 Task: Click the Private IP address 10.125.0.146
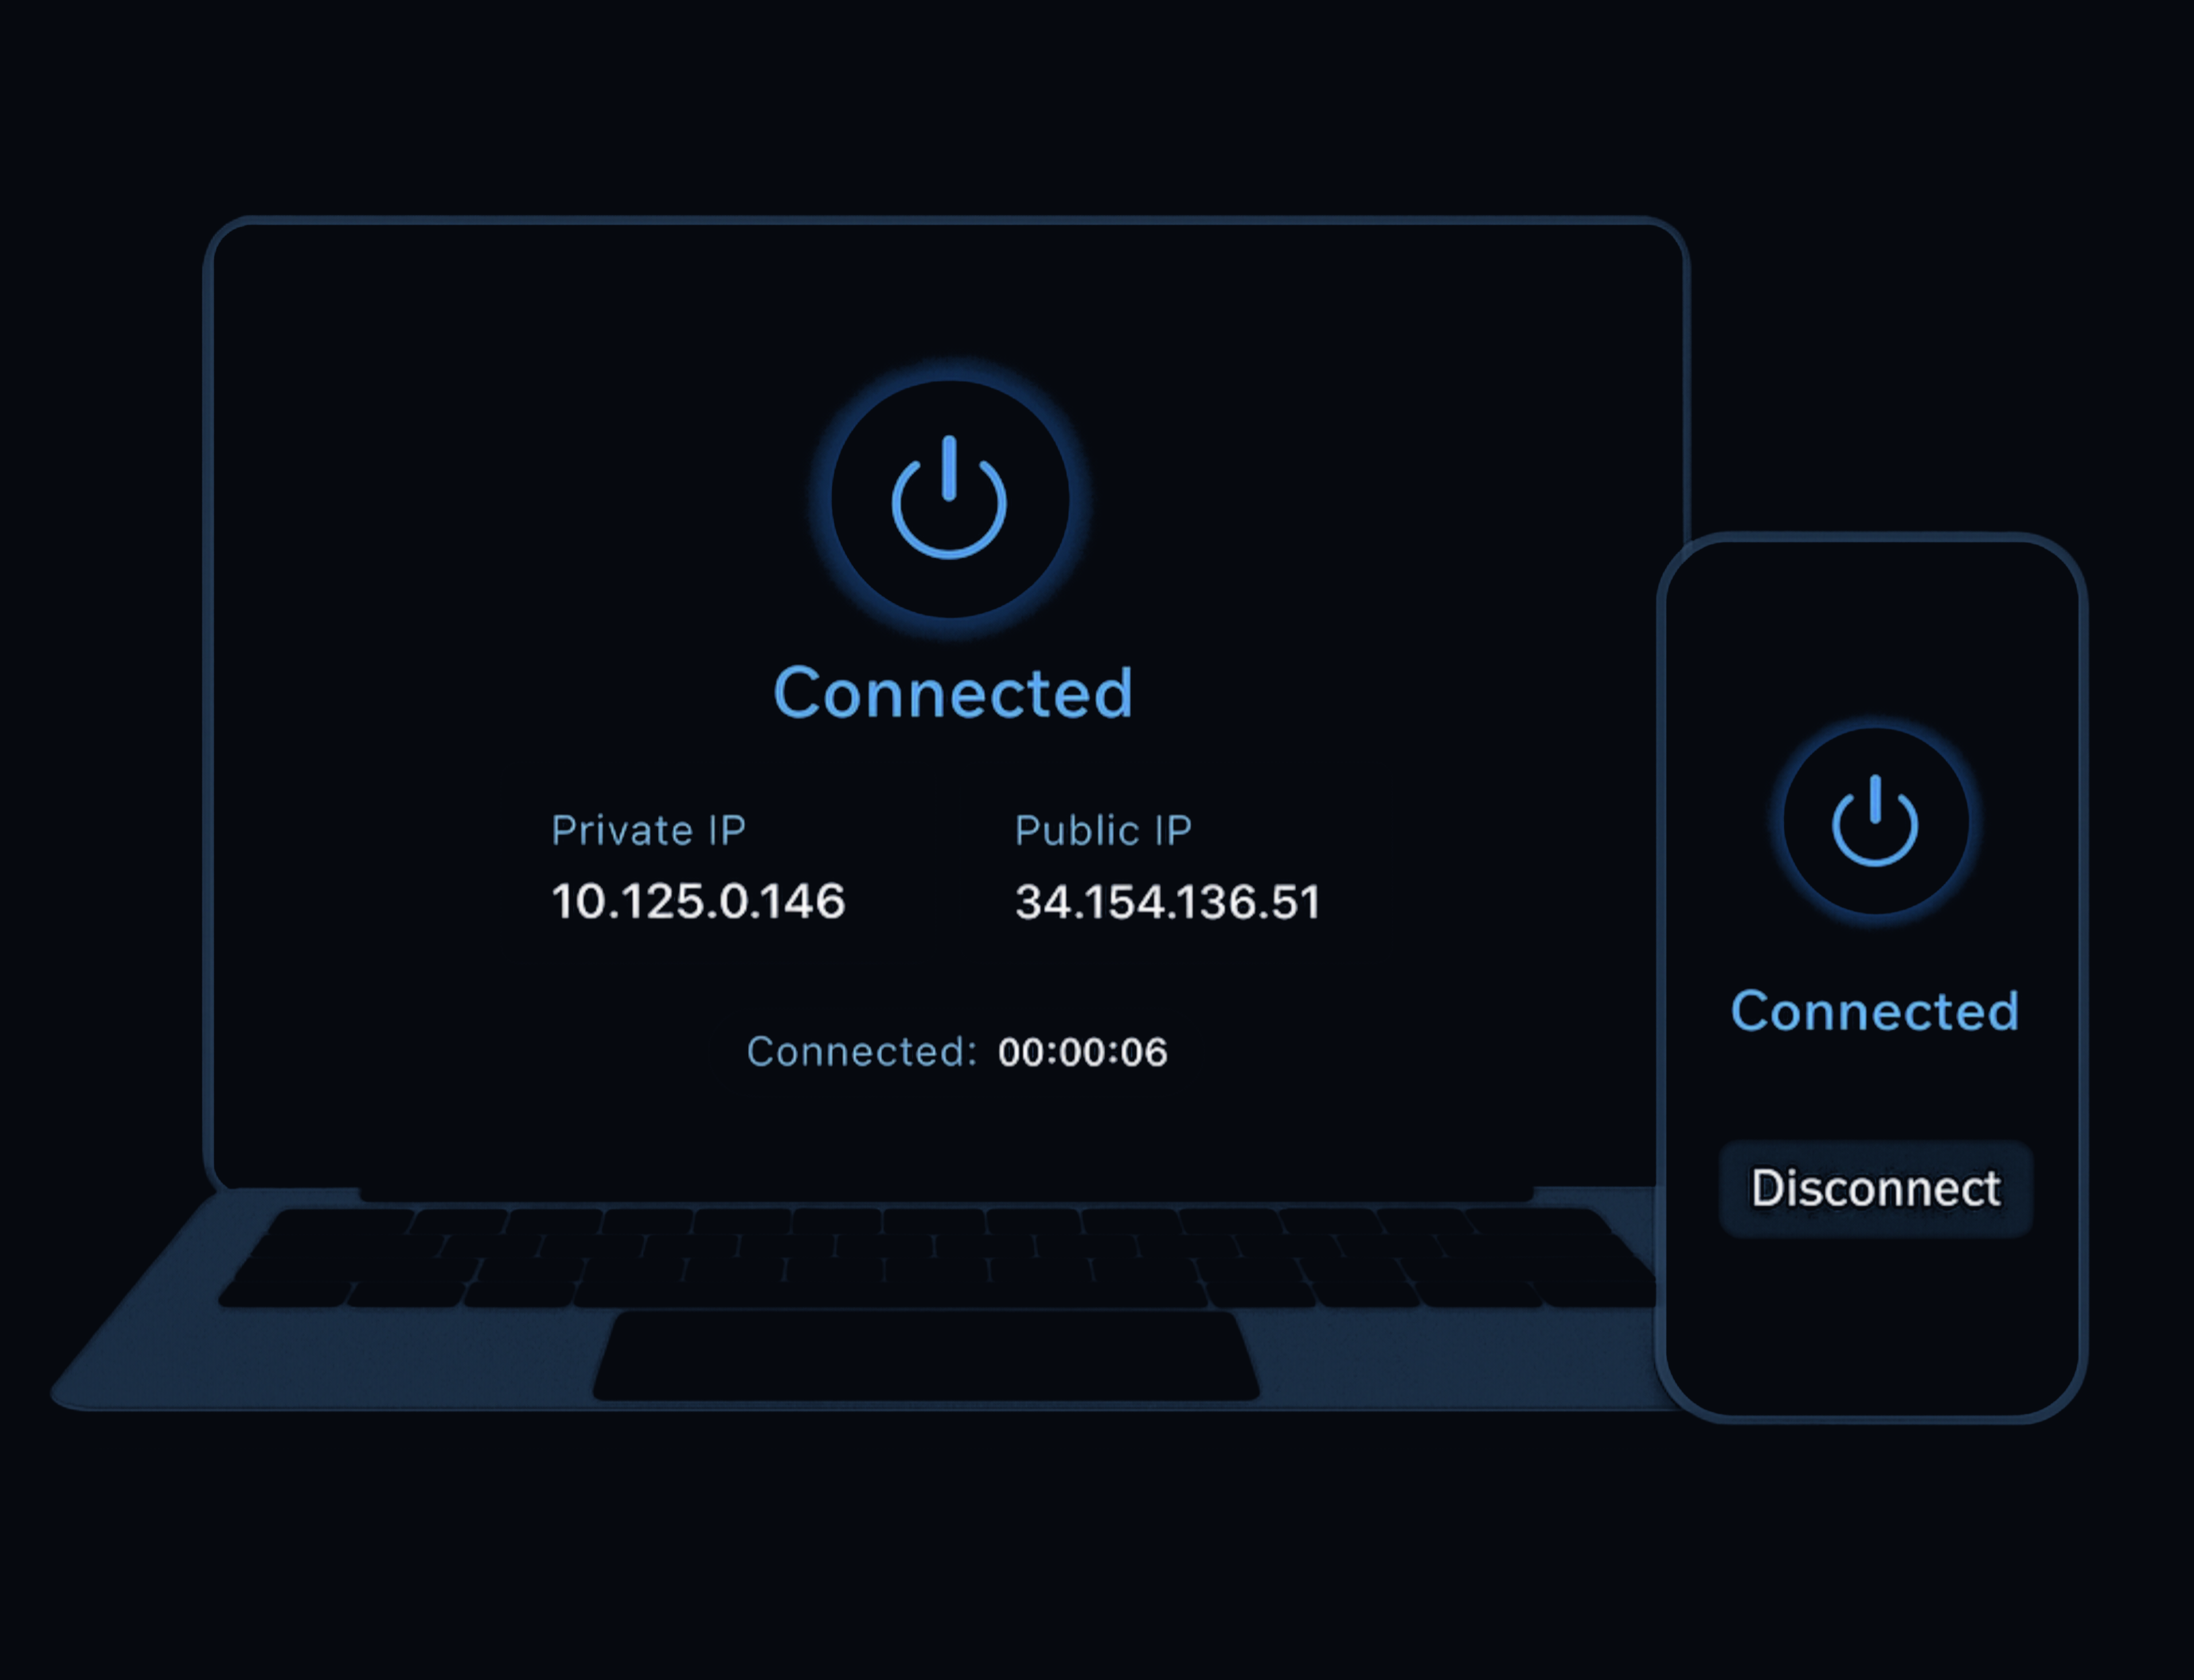[700, 900]
